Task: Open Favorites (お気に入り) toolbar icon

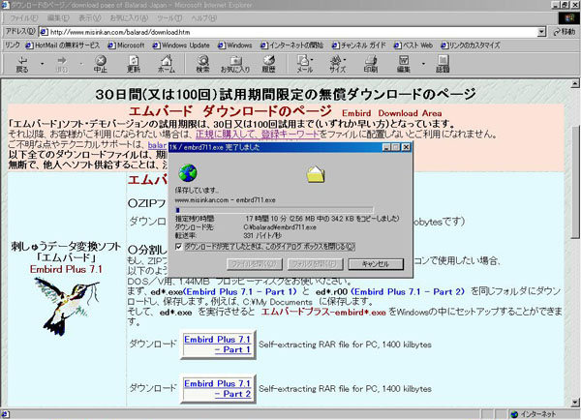Action: (235, 64)
